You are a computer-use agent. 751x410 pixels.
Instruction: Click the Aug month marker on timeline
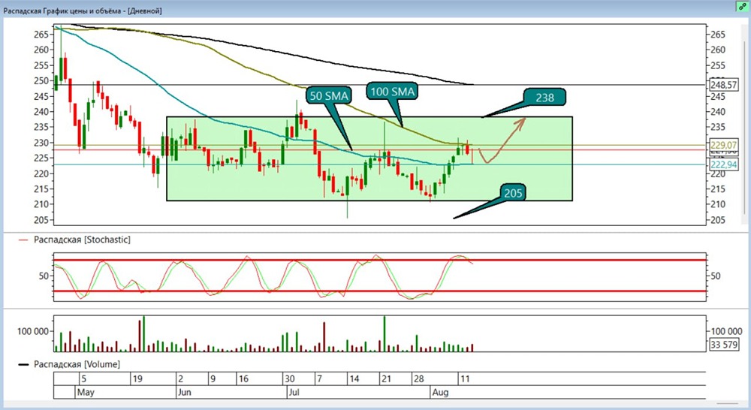click(440, 392)
